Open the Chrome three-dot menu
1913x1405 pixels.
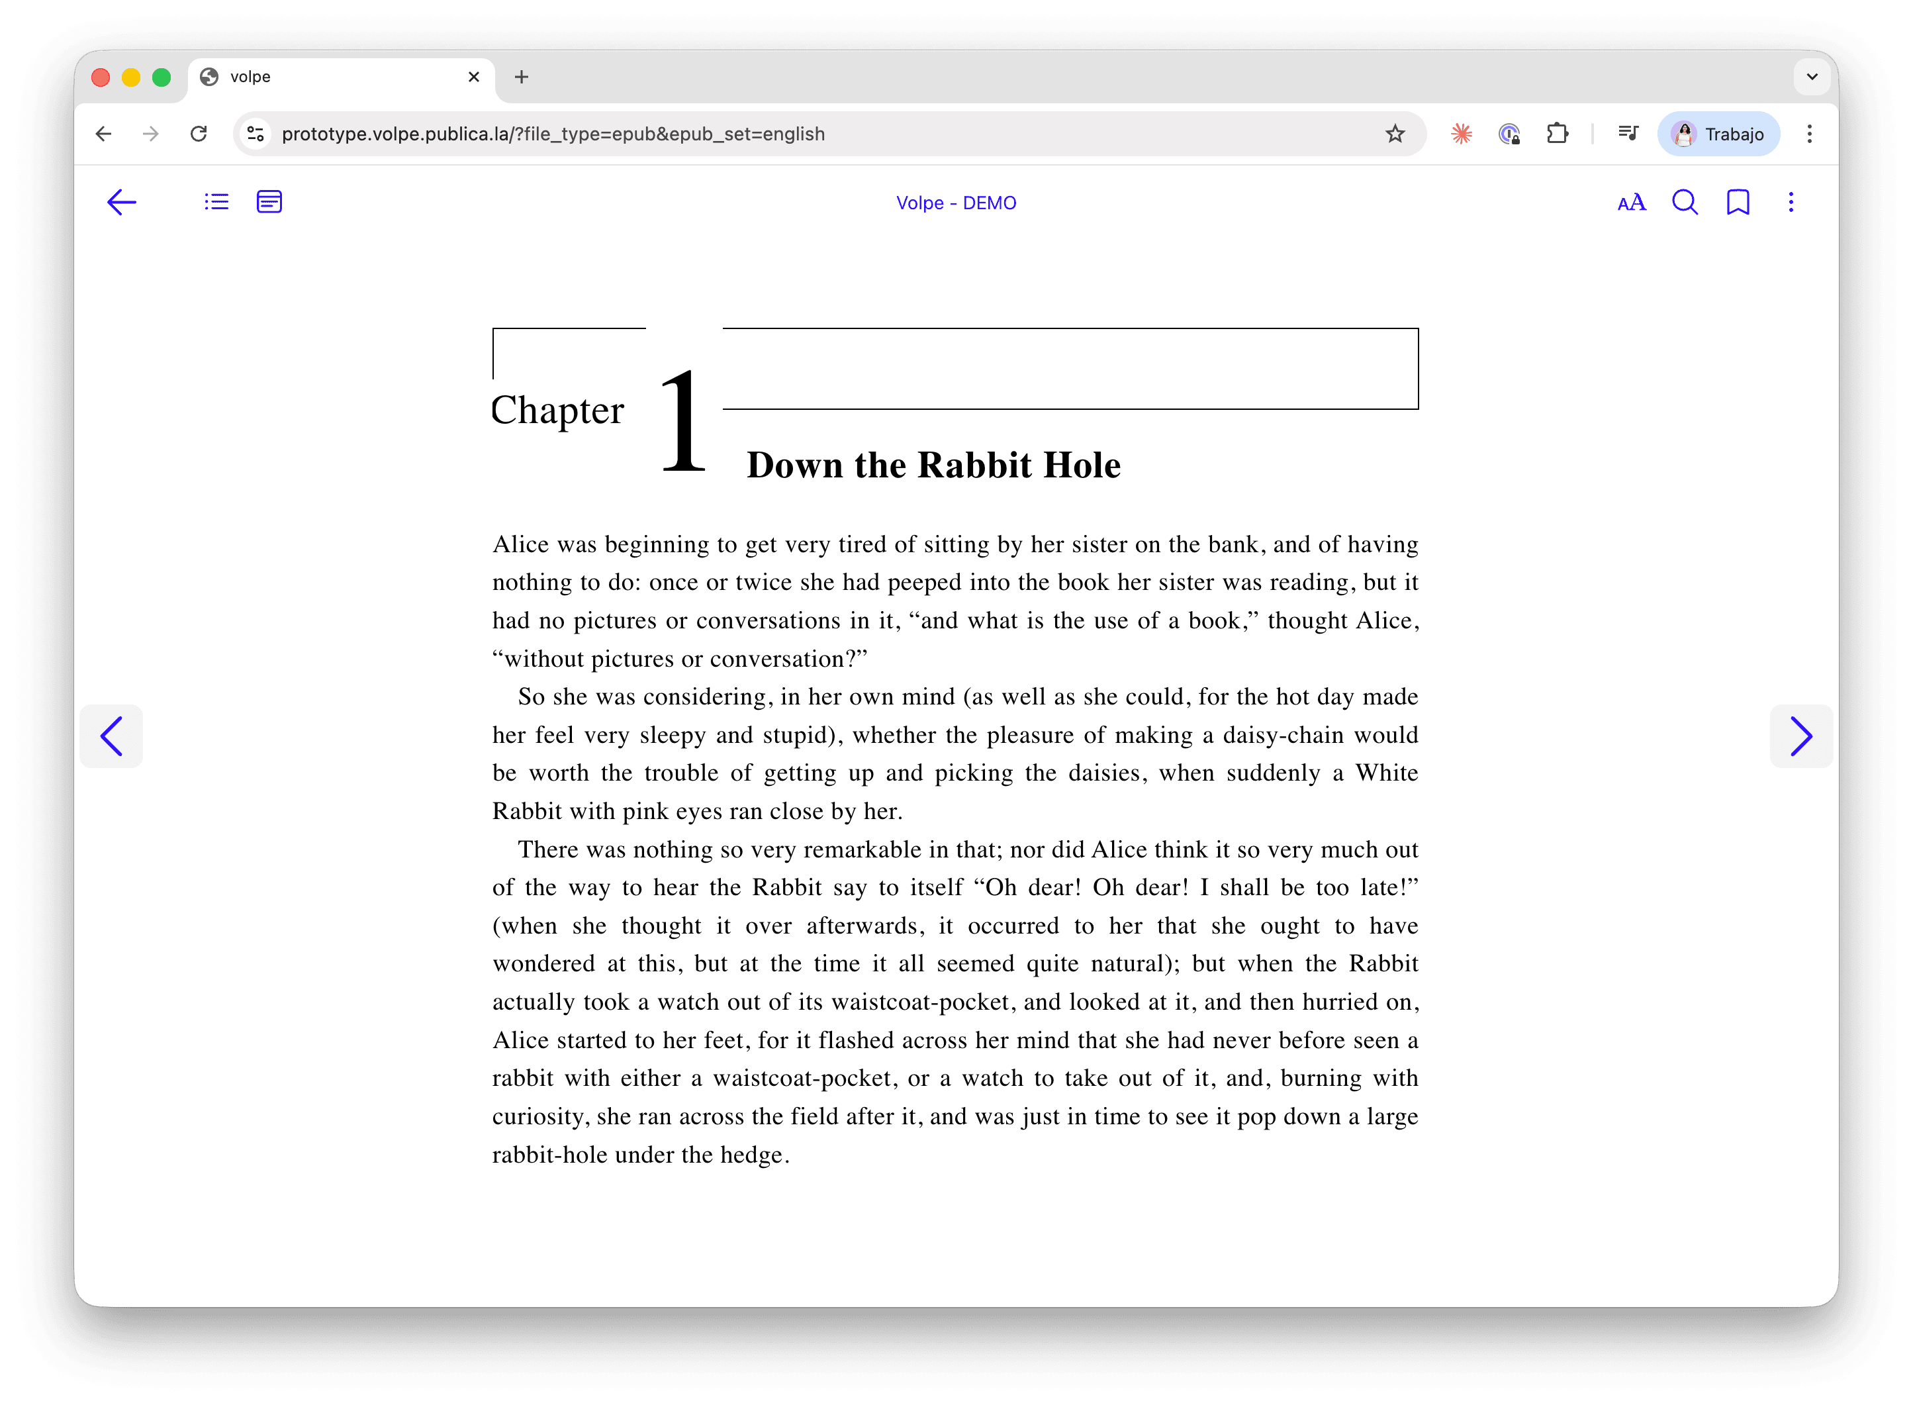click(x=1809, y=134)
